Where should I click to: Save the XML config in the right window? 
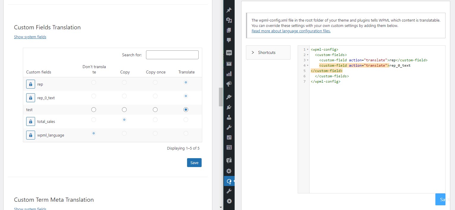440,199
